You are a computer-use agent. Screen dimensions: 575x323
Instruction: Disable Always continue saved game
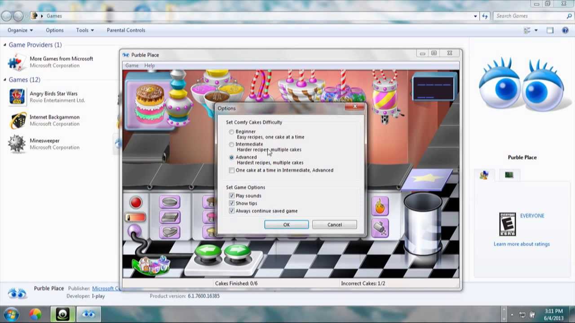coord(231,211)
